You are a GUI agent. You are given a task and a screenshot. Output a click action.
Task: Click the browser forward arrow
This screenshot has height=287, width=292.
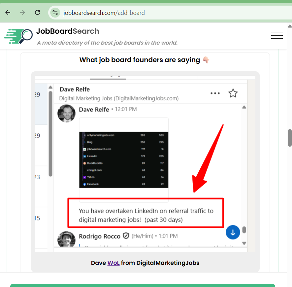point(22,13)
